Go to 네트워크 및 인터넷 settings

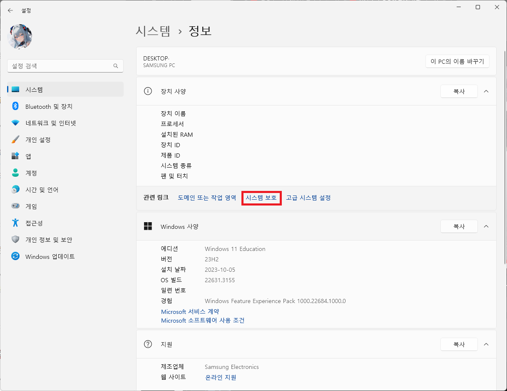click(x=65, y=123)
